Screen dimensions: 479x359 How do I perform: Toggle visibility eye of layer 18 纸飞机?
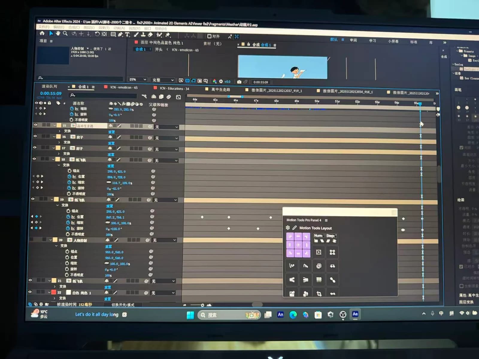click(x=34, y=159)
